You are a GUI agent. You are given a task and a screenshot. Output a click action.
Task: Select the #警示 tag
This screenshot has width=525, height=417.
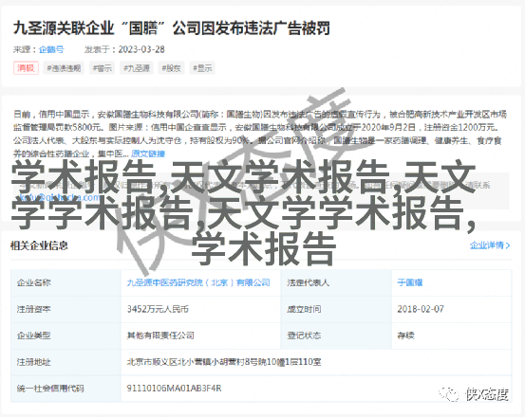[x=103, y=68]
